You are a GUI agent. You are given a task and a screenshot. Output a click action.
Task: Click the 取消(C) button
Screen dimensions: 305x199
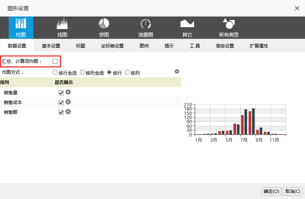click(293, 191)
